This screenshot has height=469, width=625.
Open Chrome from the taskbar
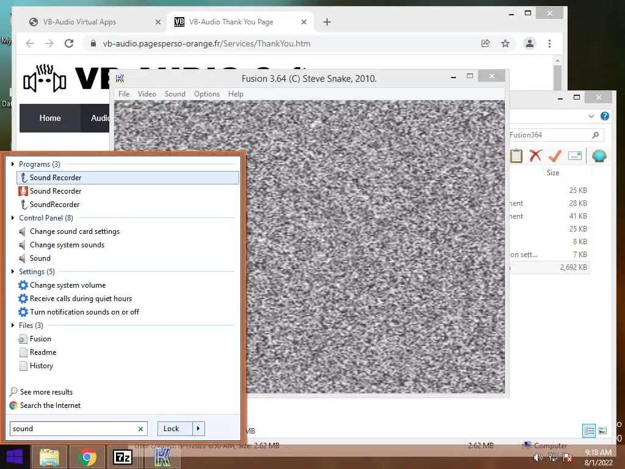(x=87, y=457)
